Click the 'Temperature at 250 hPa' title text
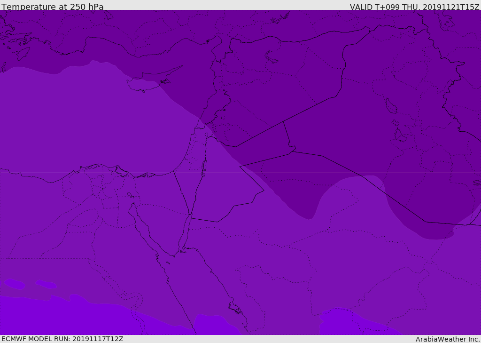This screenshot has width=481, height=343. [53, 7]
